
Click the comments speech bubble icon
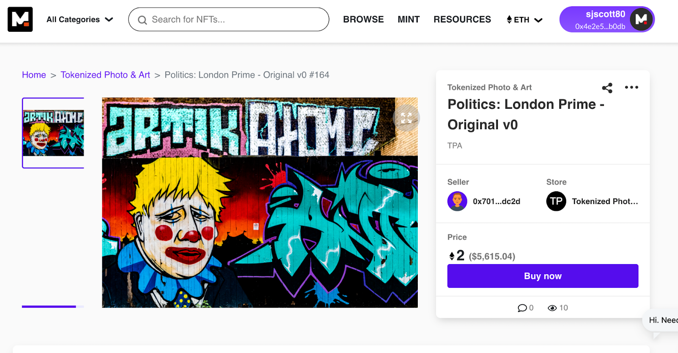point(522,308)
